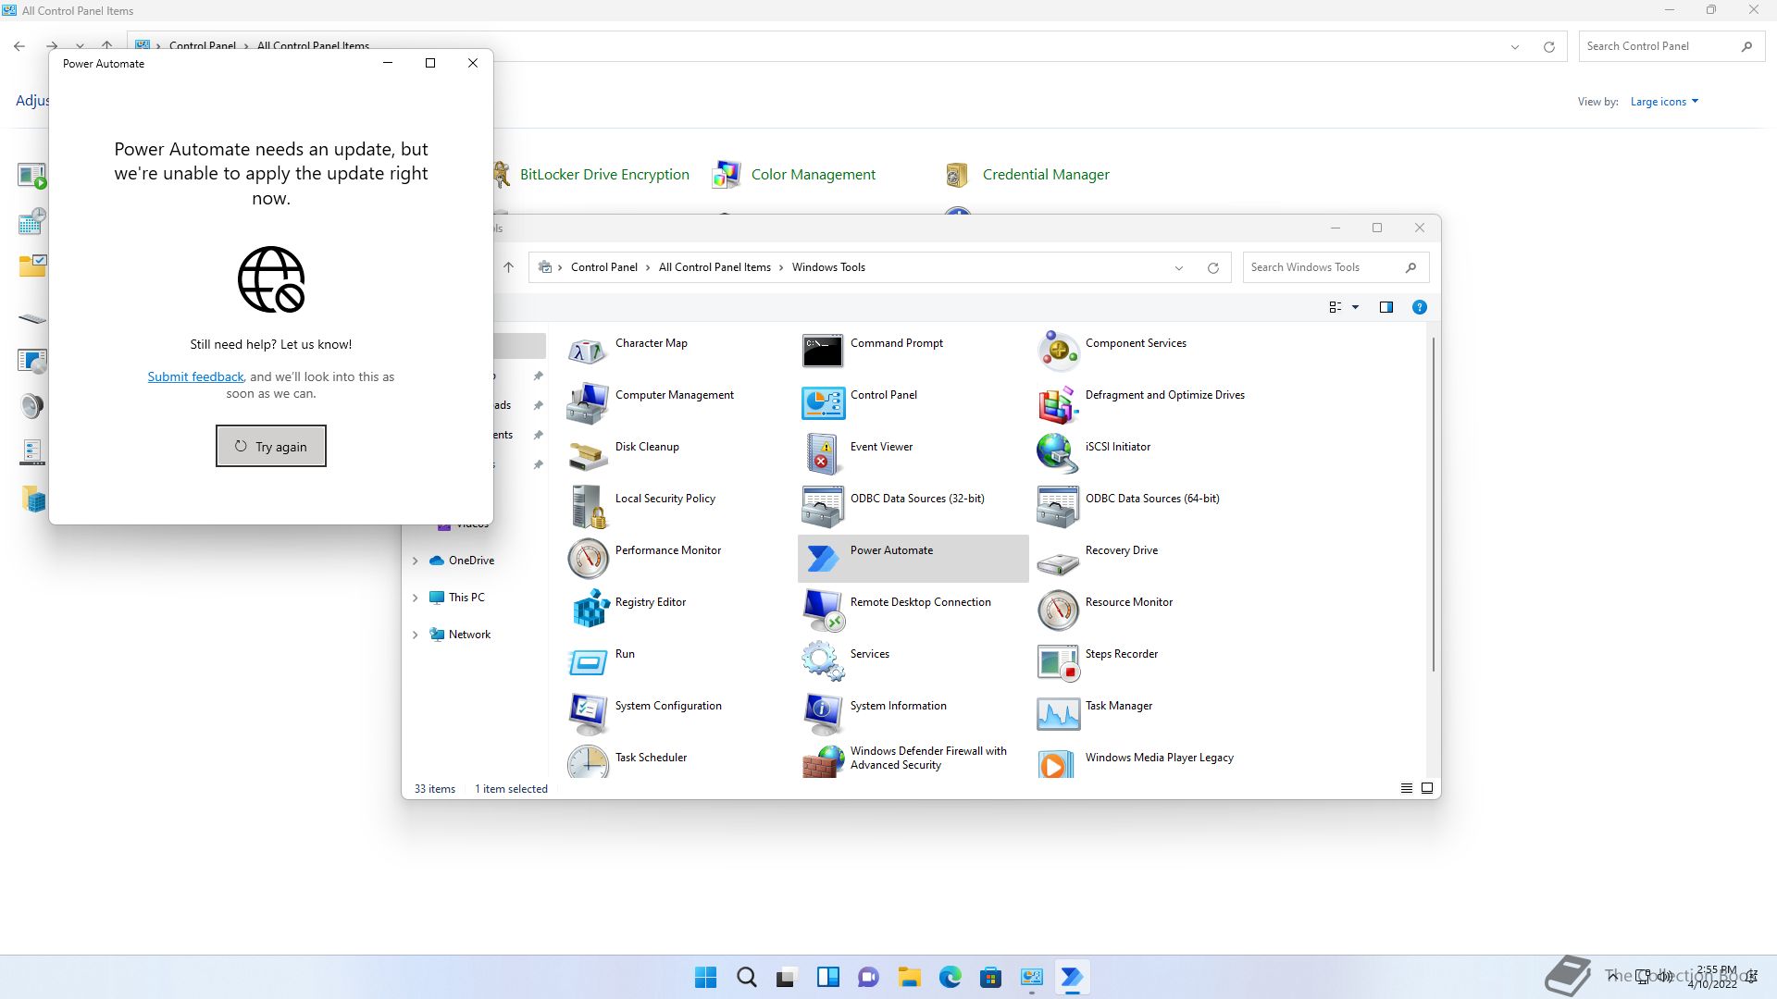1777x999 pixels.
Task: Expand OneDrive in navigation tree
Action: coord(416,561)
